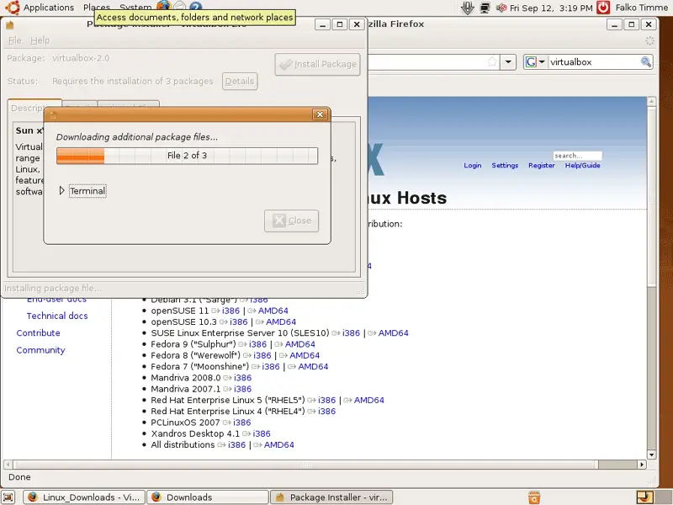673x505 pixels.
Task: Download Mandriva 2007.1 i386 package
Action: coord(242,389)
